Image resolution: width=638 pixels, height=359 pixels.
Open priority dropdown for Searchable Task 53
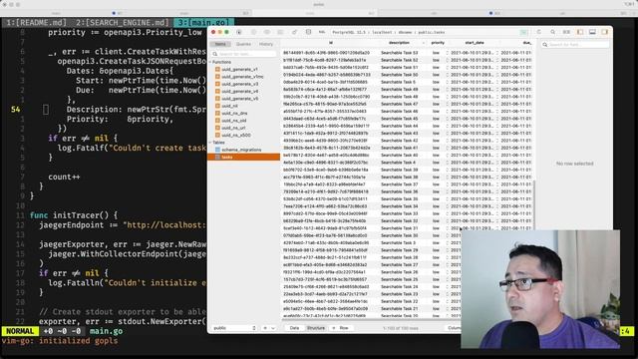[x=447, y=53]
